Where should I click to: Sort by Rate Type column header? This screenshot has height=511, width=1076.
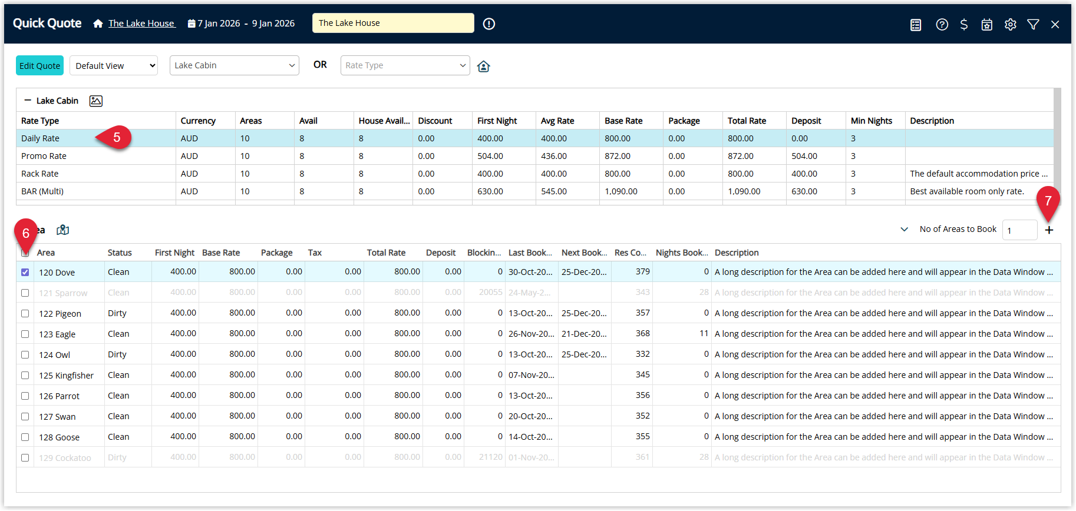[40, 121]
